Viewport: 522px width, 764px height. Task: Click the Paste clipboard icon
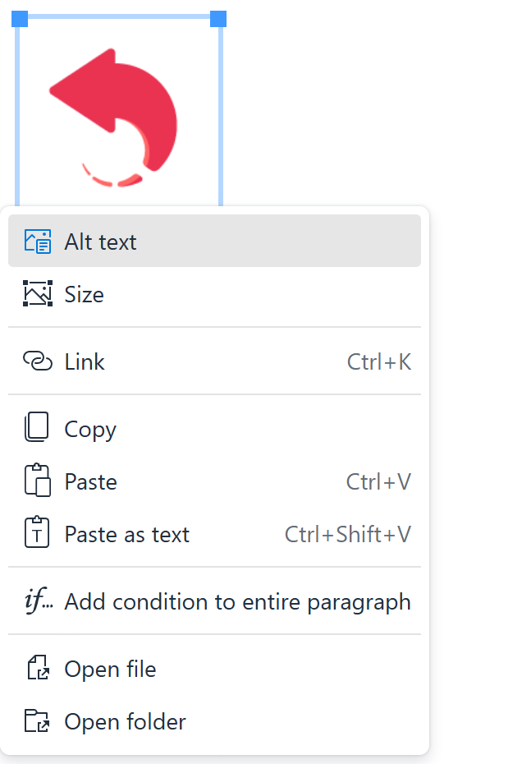tap(37, 481)
